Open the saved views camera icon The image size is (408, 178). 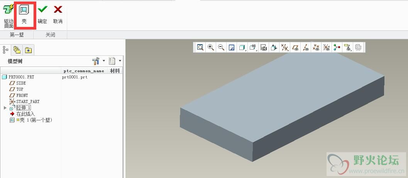pyautogui.click(x=264, y=47)
